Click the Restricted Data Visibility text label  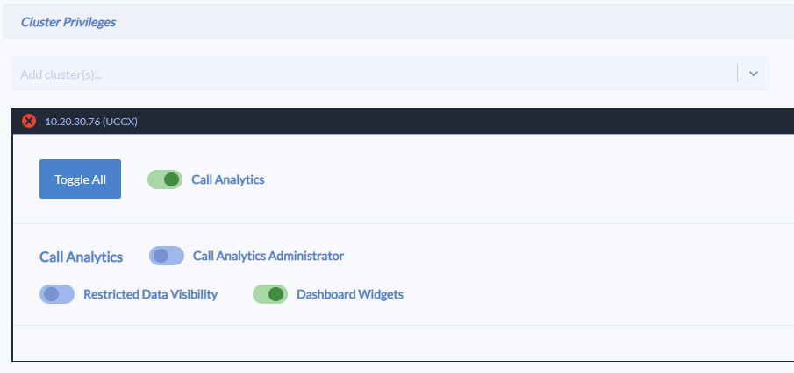[x=150, y=294]
